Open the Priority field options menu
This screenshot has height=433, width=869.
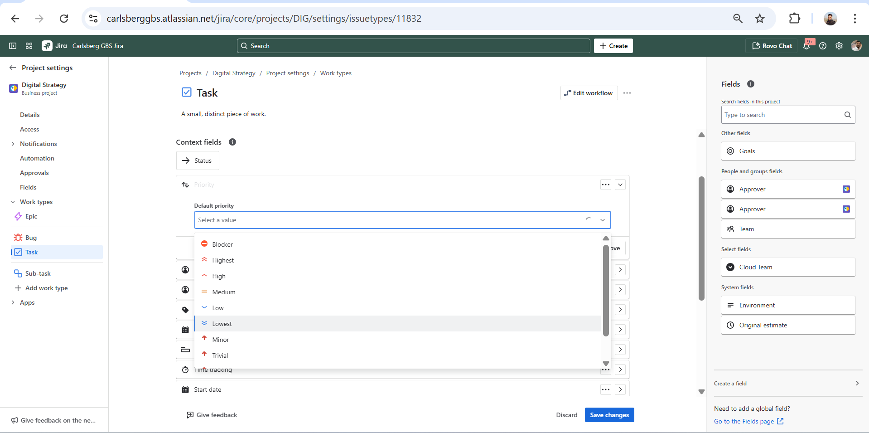click(605, 185)
